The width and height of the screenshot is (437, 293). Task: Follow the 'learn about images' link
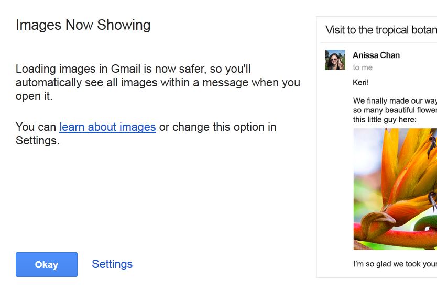point(107,127)
